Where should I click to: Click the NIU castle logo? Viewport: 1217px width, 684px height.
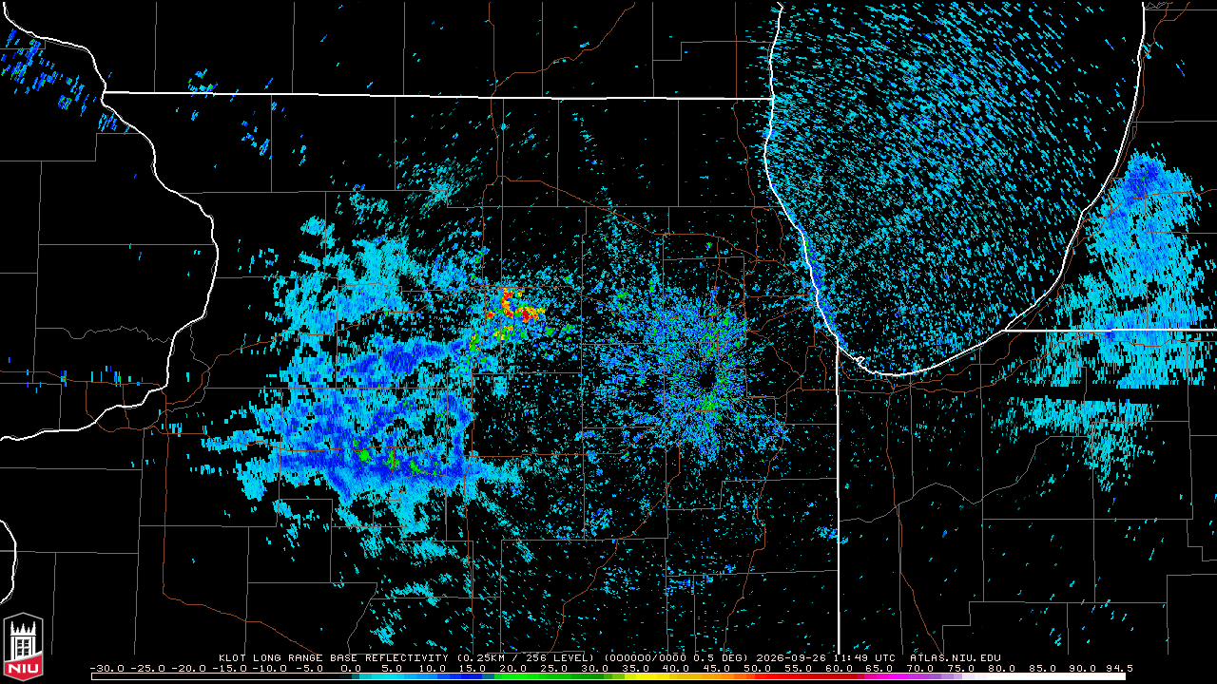[x=23, y=645]
